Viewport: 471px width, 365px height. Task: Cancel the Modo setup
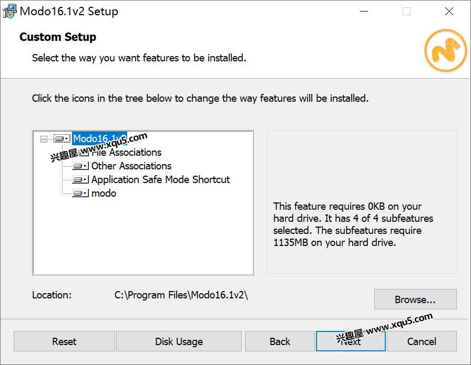[422, 341]
